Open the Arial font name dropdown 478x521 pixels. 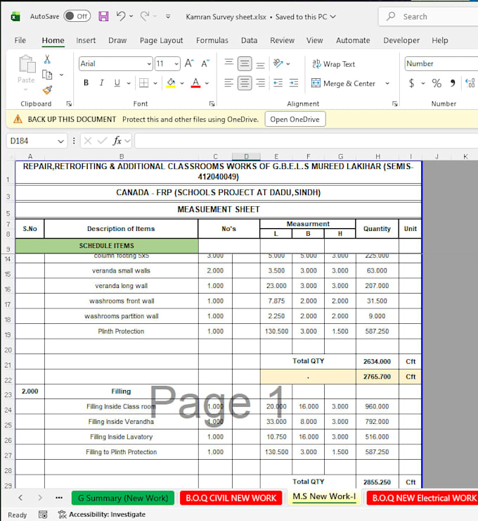149,63
